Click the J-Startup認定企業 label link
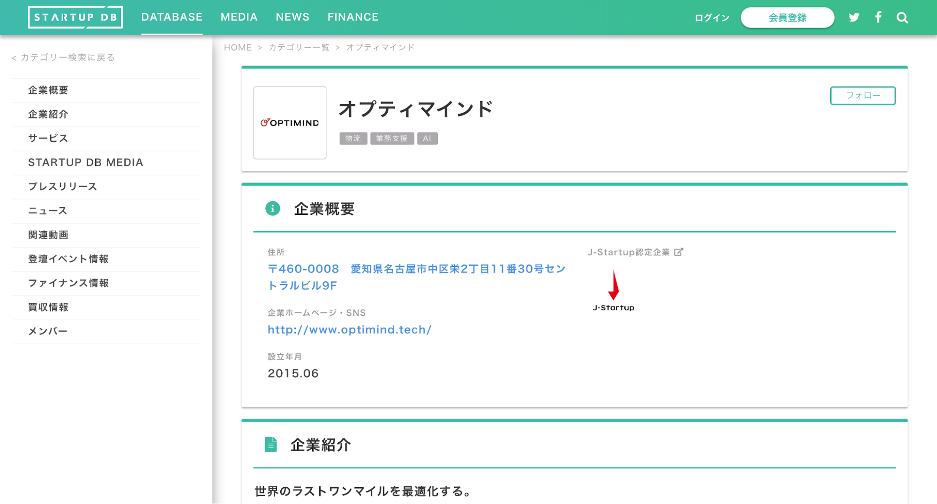 click(629, 252)
